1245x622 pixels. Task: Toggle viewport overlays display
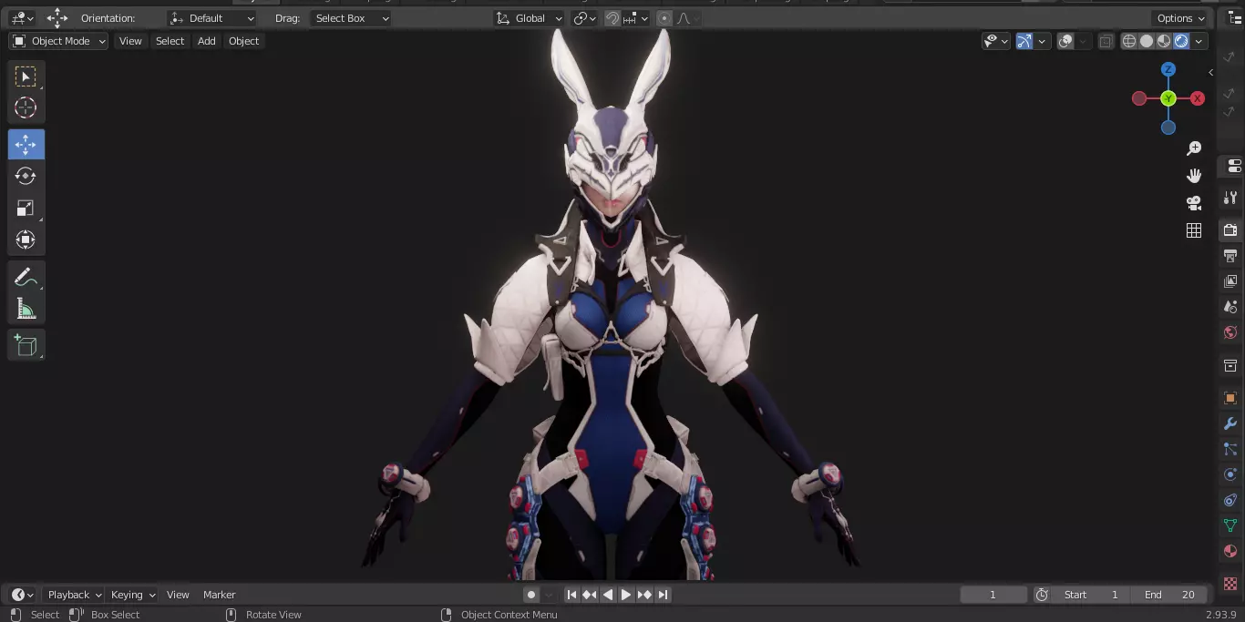pyautogui.click(x=1065, y=41)
